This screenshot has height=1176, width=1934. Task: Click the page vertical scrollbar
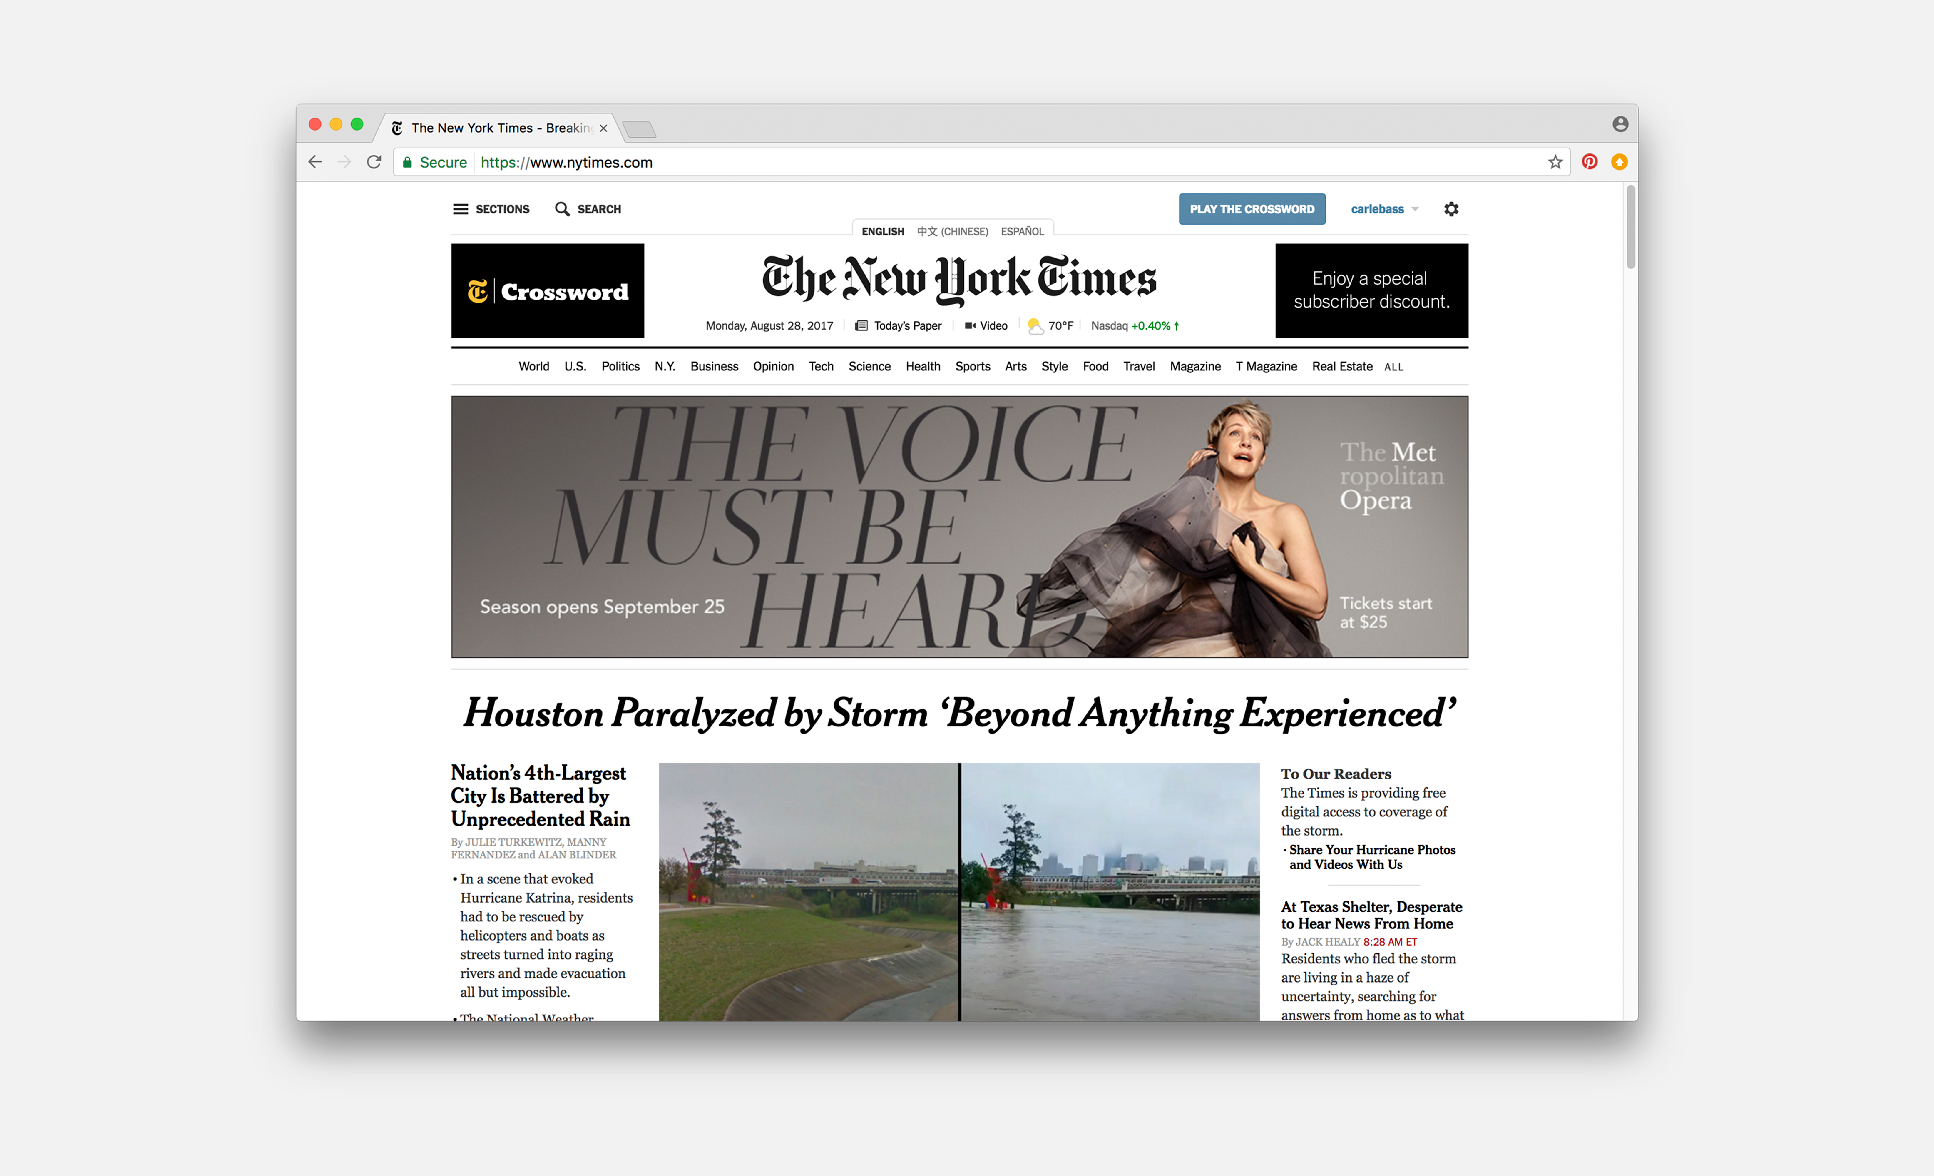coord(1630,228)
